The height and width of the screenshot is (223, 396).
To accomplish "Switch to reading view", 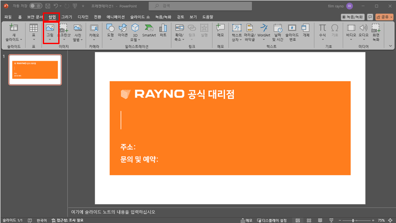I will pyautogui.click(x=320, y=220).
